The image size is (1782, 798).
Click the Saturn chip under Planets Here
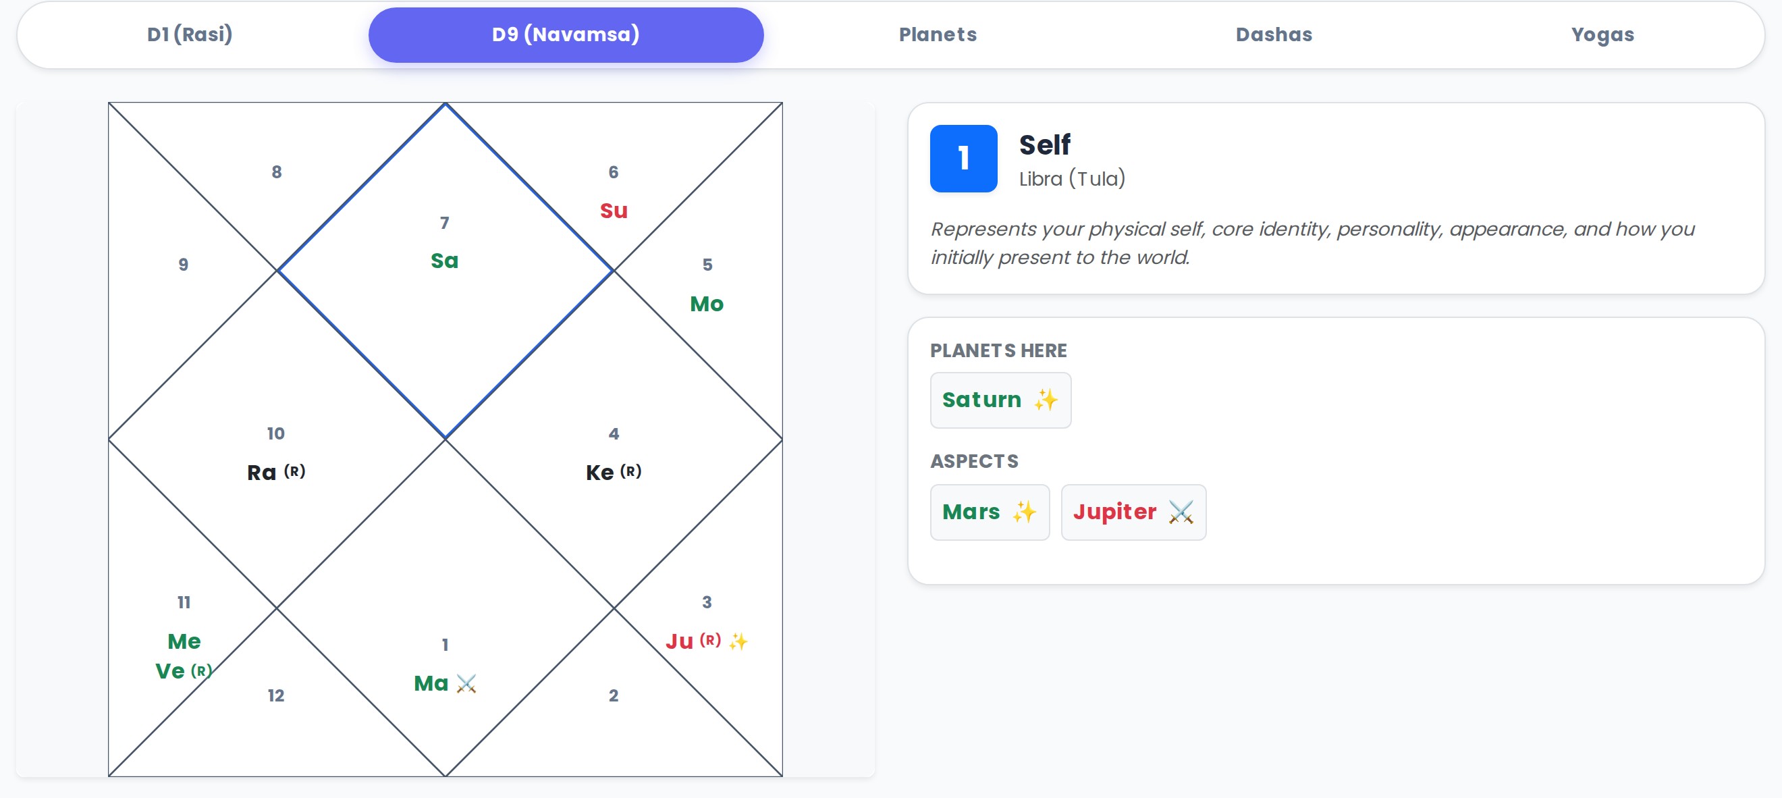click(x=1000, y=400)
